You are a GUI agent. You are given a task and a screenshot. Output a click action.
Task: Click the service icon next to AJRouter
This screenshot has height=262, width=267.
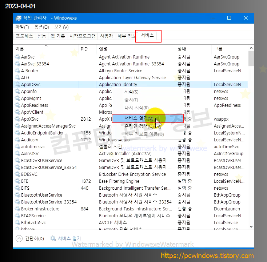pyautogui.click(x=17, y=70)
